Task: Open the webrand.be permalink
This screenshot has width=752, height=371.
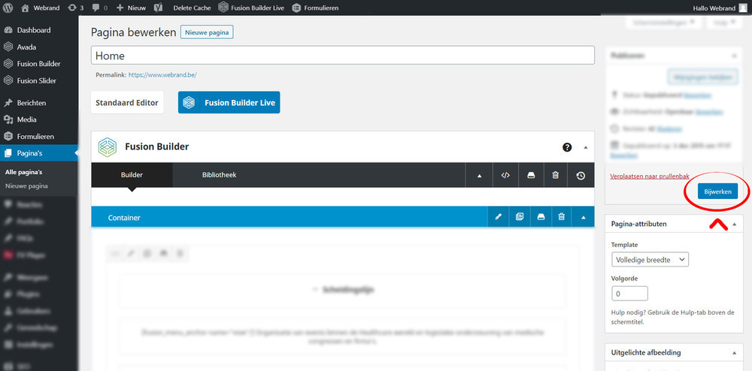Action: pos(162,75)
